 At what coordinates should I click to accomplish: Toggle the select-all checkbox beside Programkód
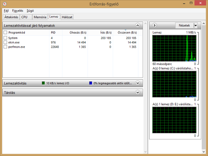5,32
